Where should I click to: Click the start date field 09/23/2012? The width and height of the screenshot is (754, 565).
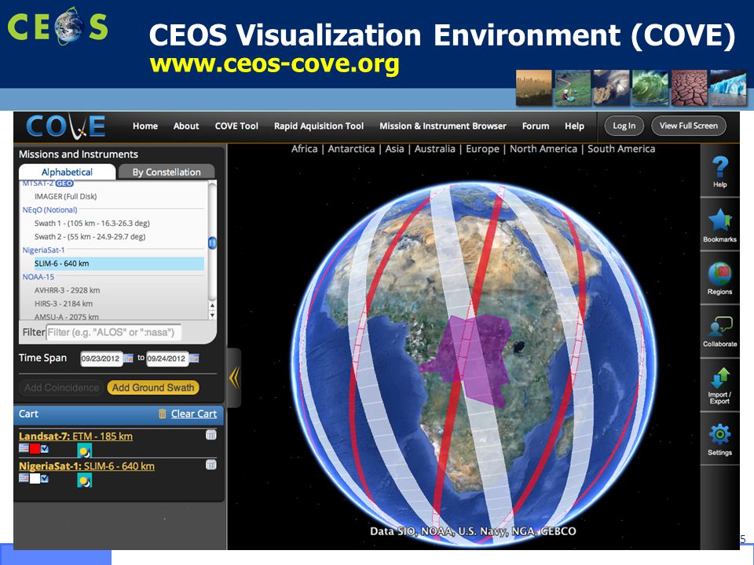(x=101, y=359)
